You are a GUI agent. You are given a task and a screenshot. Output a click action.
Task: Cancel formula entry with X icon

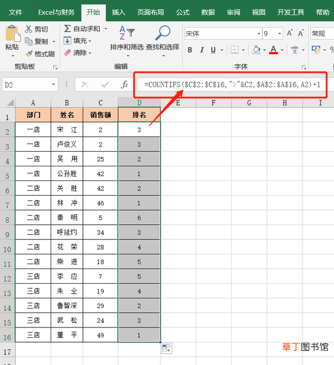point(85,84)
